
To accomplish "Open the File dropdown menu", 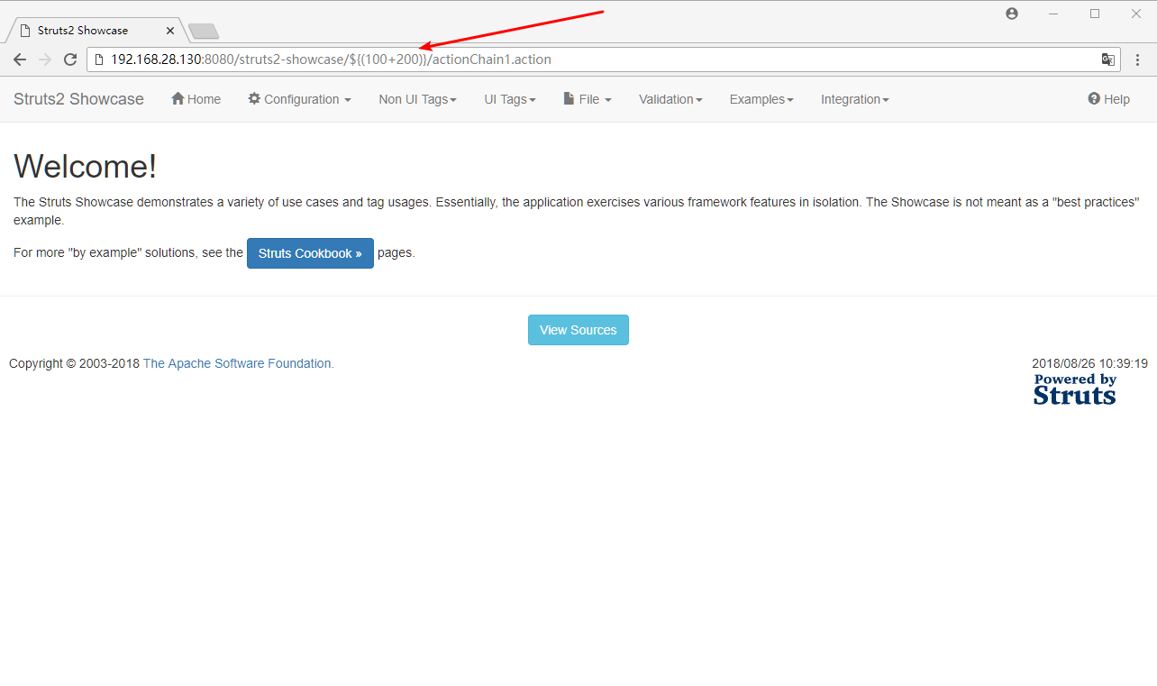I will tap(588, 99).
